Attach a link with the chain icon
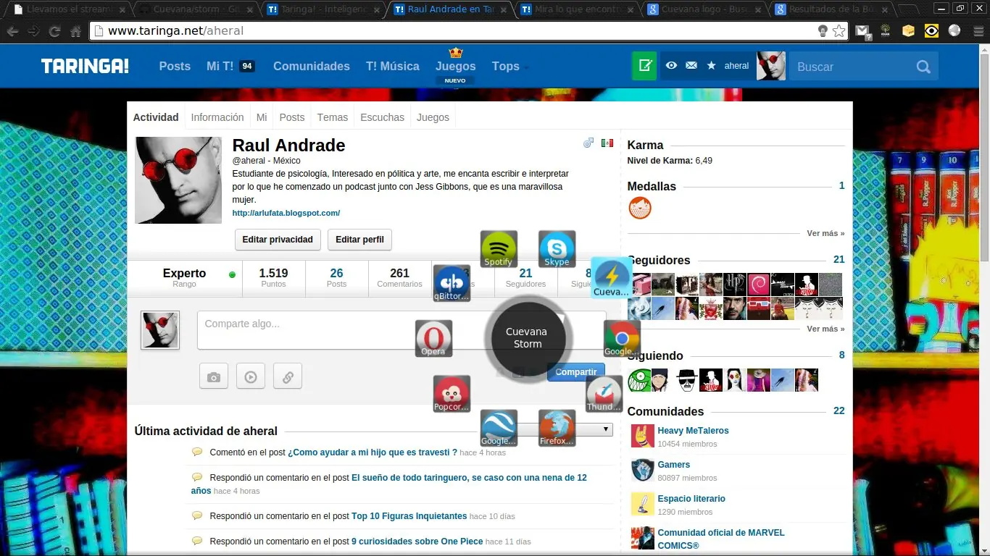The width and height of the screenshot is (990, 556). (288, 376)
